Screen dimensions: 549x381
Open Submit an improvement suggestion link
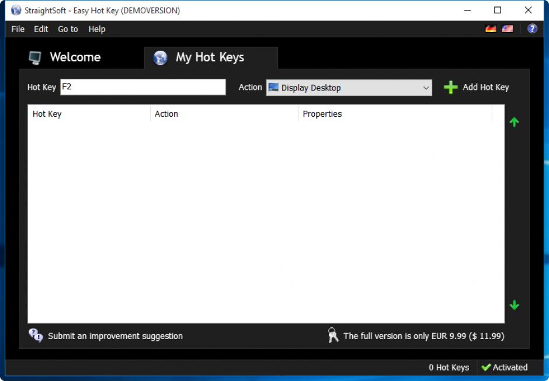click(115, 336)
